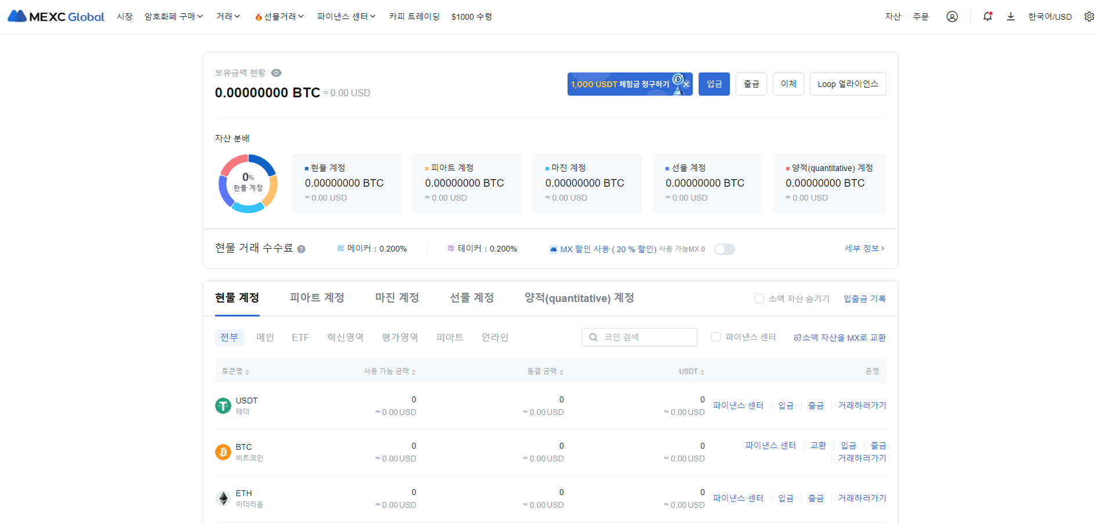Click the taker fee icon
The height and width of the screenshot is (524, 1098).
pos(451,248)
